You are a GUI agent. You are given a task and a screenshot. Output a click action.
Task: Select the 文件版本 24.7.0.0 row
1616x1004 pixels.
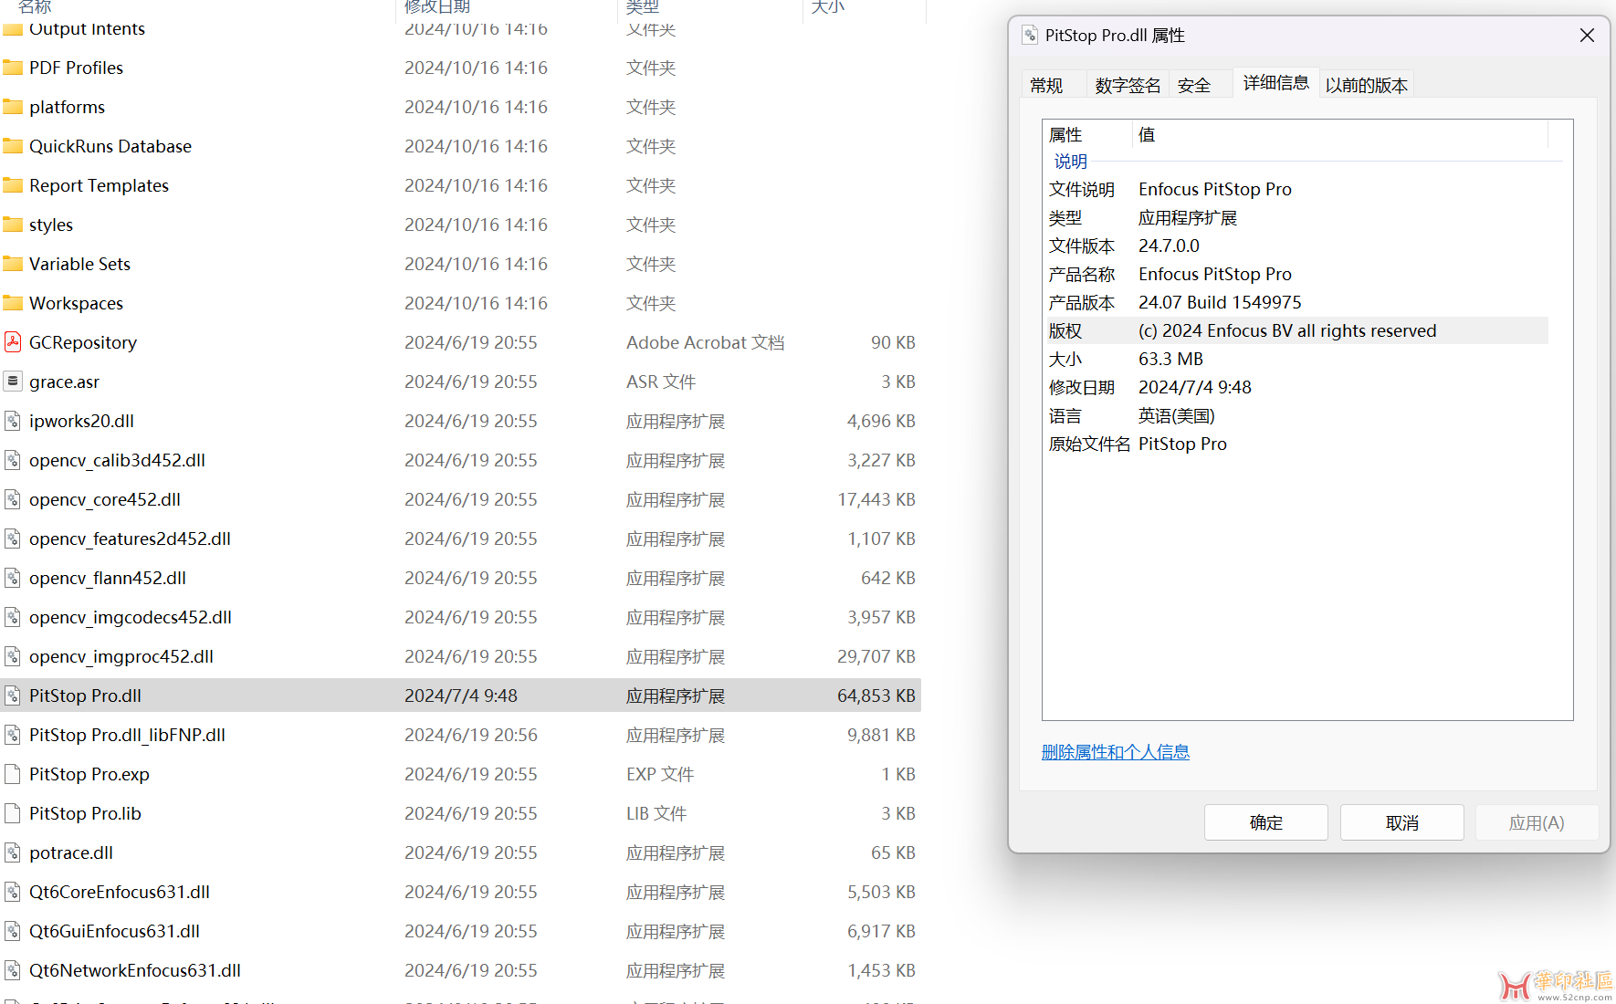1296,246
